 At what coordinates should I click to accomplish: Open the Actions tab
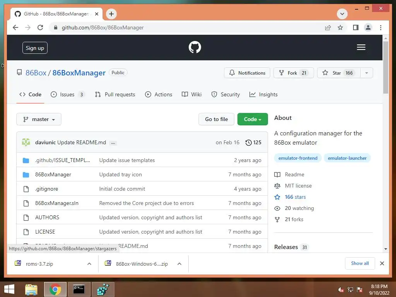[158, 94]
